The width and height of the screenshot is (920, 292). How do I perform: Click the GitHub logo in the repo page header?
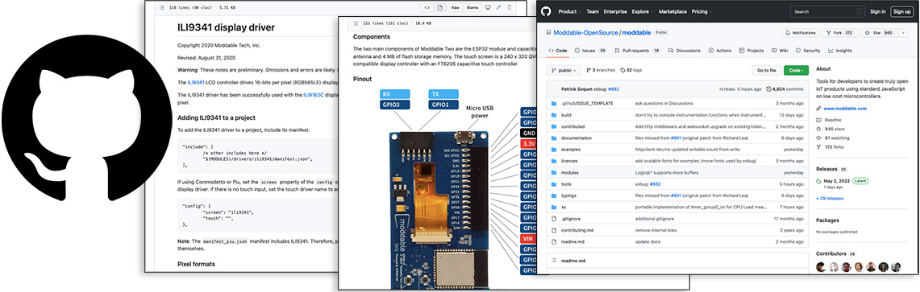coord(546,11)
